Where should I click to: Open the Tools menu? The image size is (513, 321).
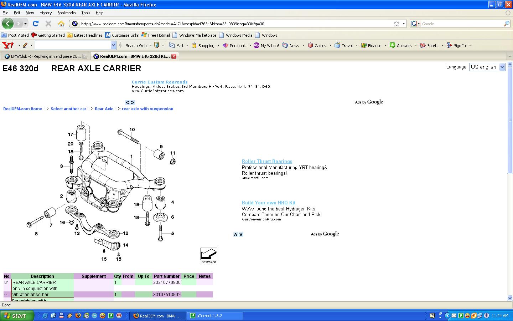point(86,13)
